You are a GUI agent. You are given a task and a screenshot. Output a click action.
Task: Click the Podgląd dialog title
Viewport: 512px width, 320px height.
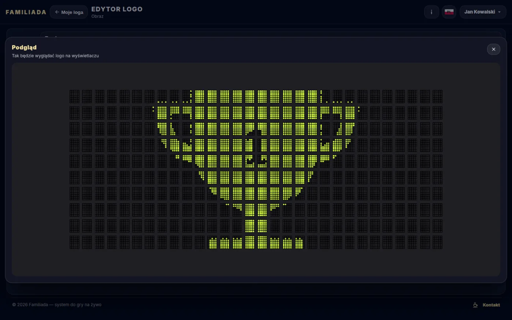(24, 48)
